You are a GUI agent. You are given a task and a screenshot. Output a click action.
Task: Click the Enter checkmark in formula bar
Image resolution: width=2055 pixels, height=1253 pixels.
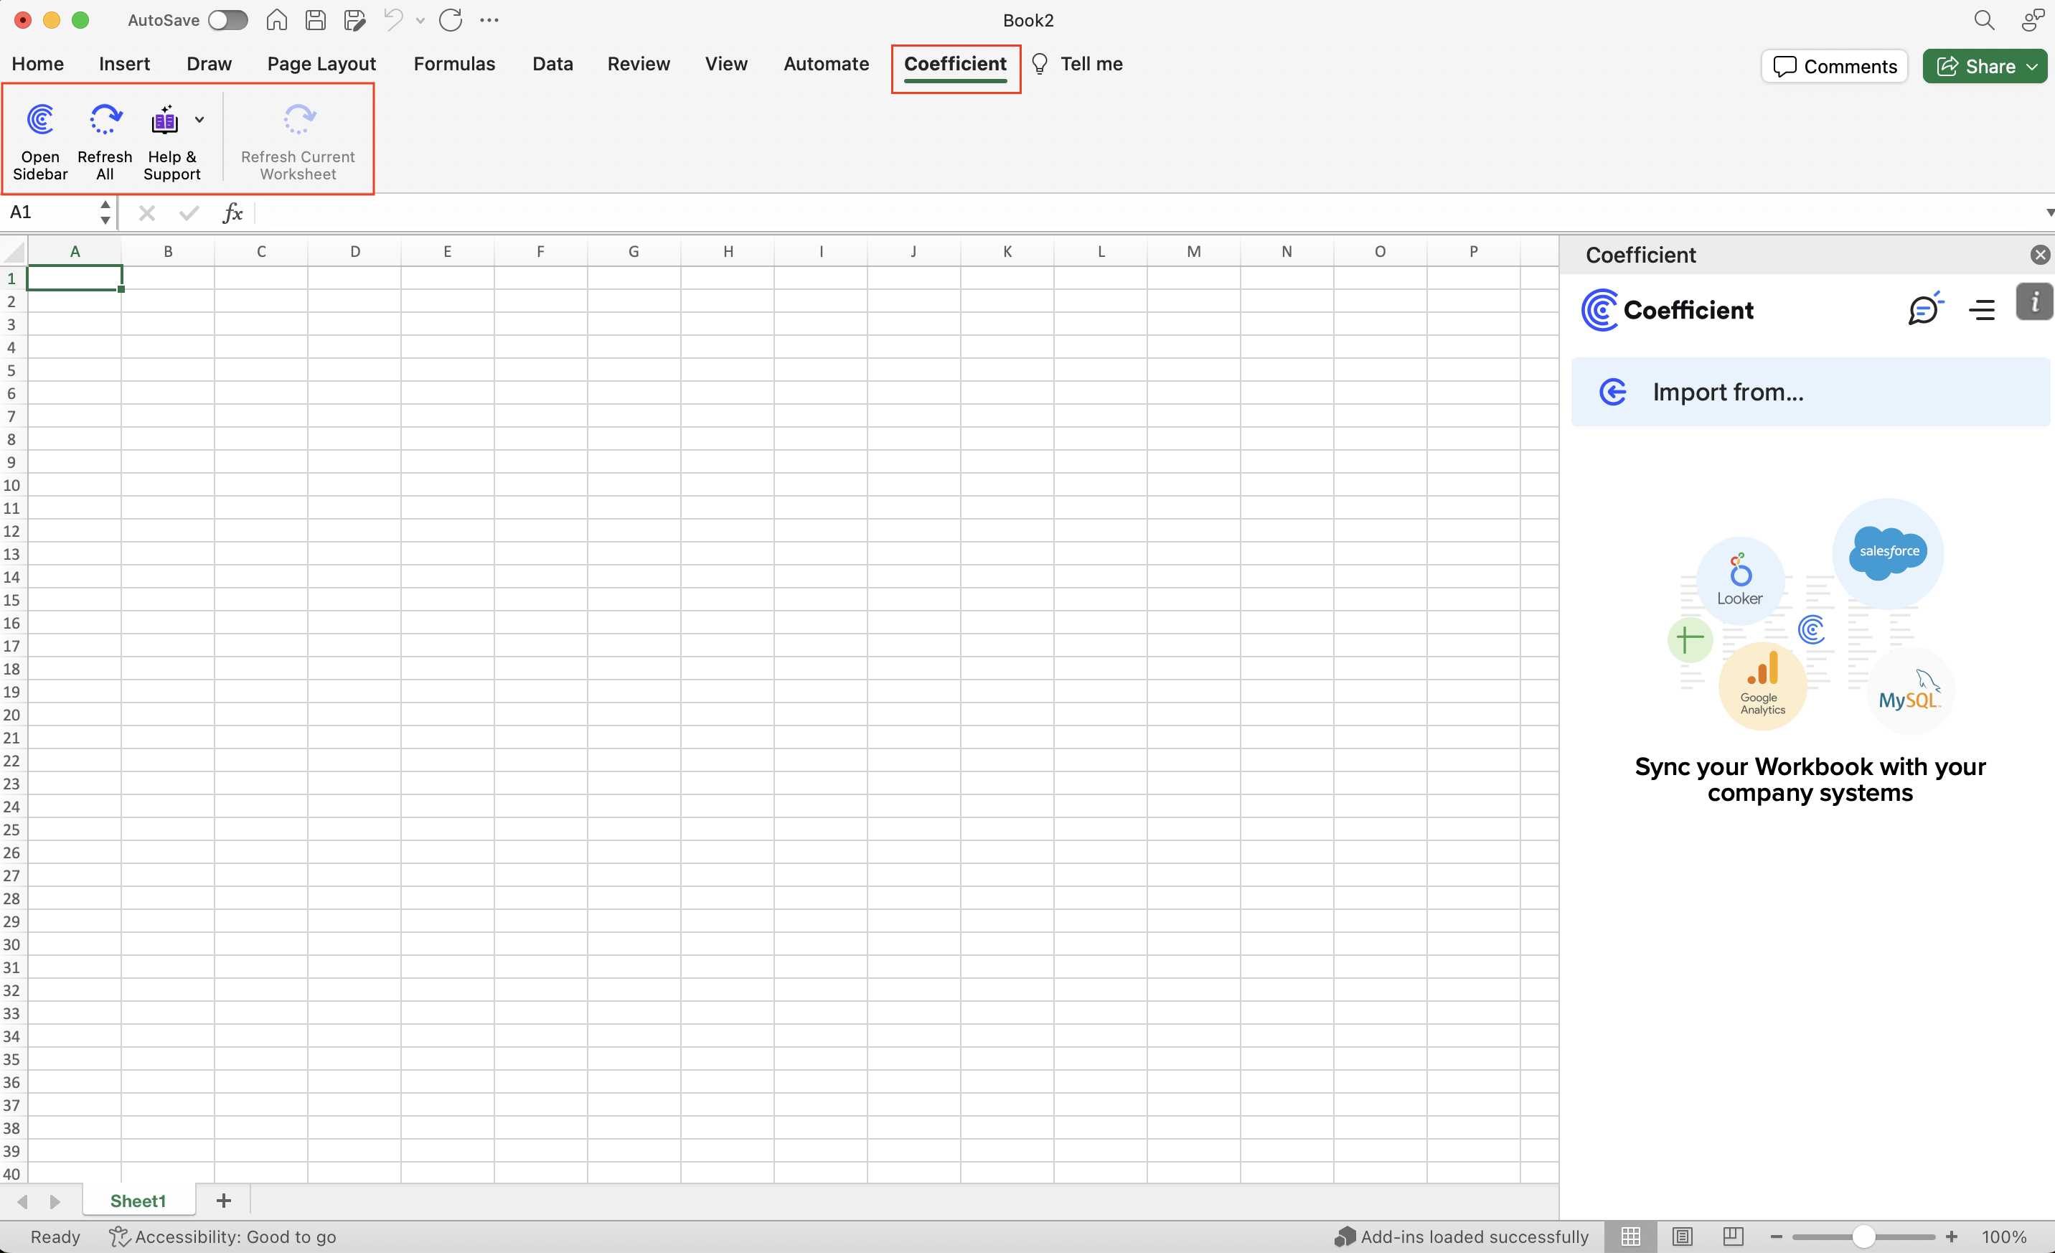point(189,214)
